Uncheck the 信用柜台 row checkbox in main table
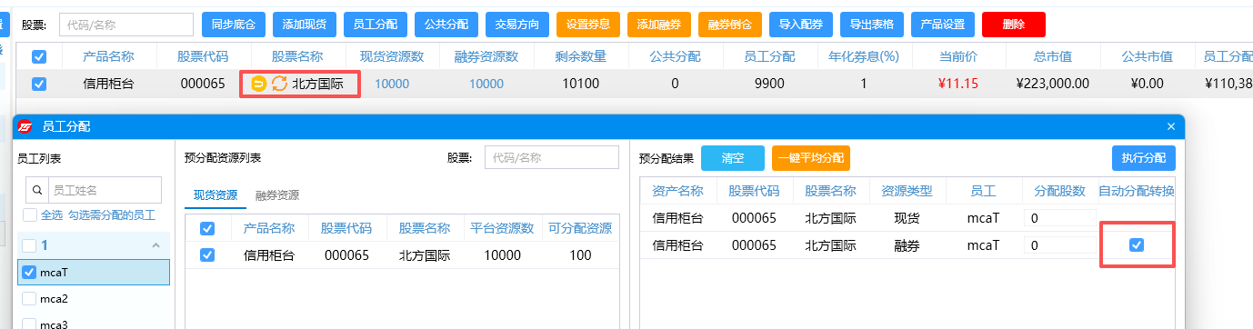 [x=39, y=85]
